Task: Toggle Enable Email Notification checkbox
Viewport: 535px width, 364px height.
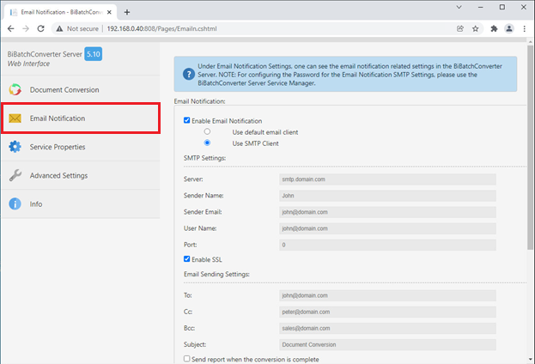Action: click(x=188, y=121)
